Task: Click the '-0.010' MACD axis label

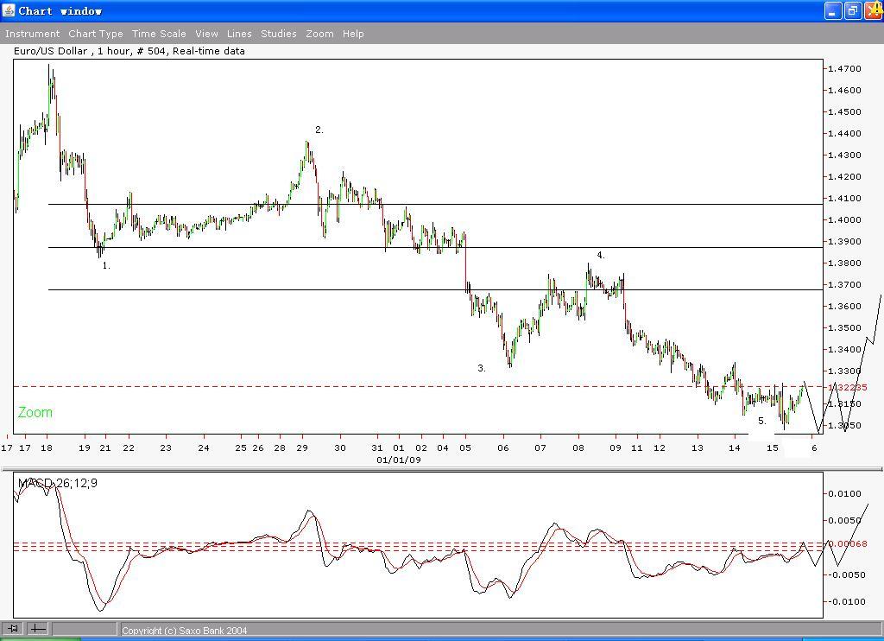Action: [846, 602]
